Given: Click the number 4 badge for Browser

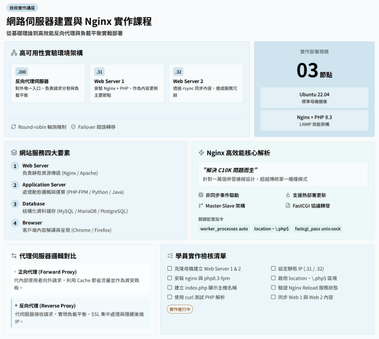Looking at the screenshot, I should click(x=15, y=223).
